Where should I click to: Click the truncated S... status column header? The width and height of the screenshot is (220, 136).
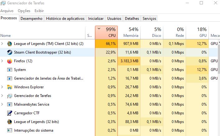tap(90, 33)
